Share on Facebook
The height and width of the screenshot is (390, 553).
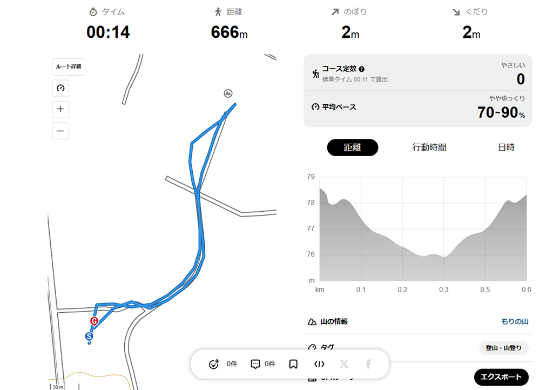(368, 364)
